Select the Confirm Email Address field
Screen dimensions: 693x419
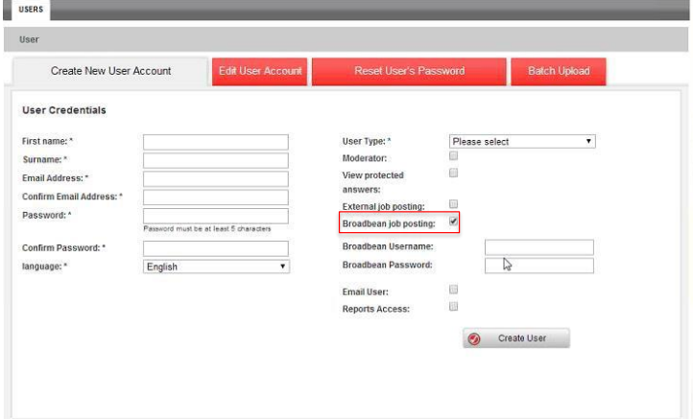(216, 198)
